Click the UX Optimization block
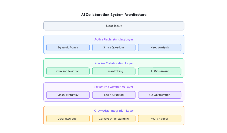227x133 pixels. [159, 95]
